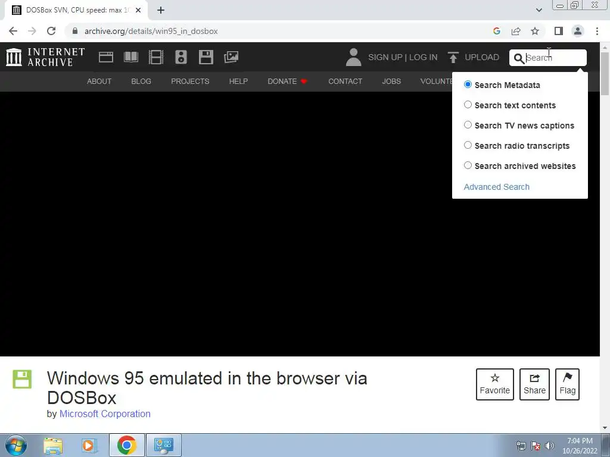Open the CONTACT menu item
610x457 pixels.
tap(345, 81)
